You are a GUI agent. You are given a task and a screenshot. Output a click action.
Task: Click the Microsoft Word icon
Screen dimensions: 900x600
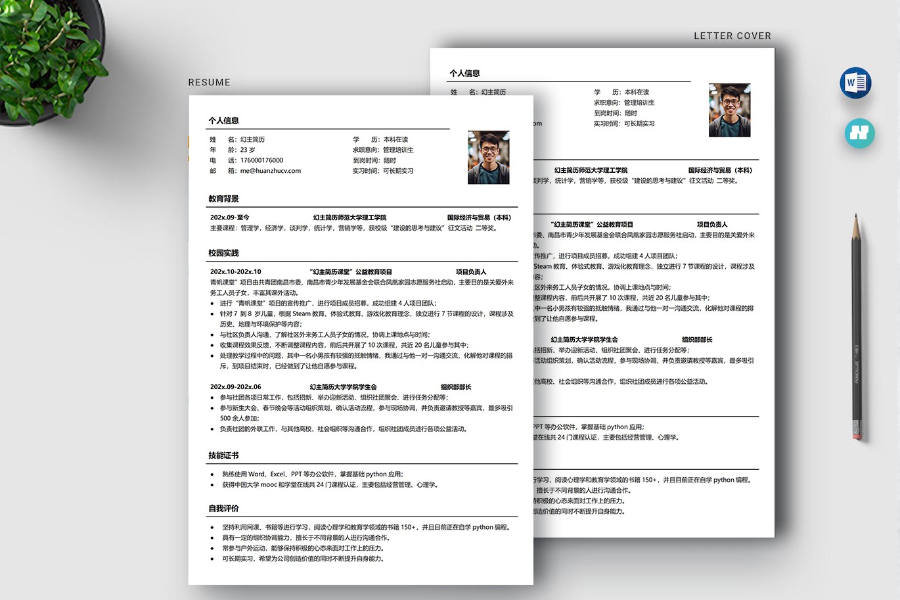(855, 83)
